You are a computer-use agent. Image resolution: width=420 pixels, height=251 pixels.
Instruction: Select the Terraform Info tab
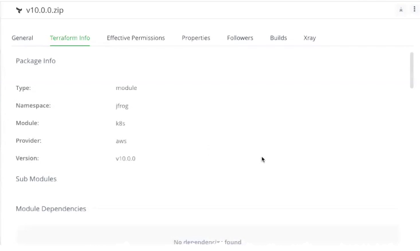click(70, 38)
